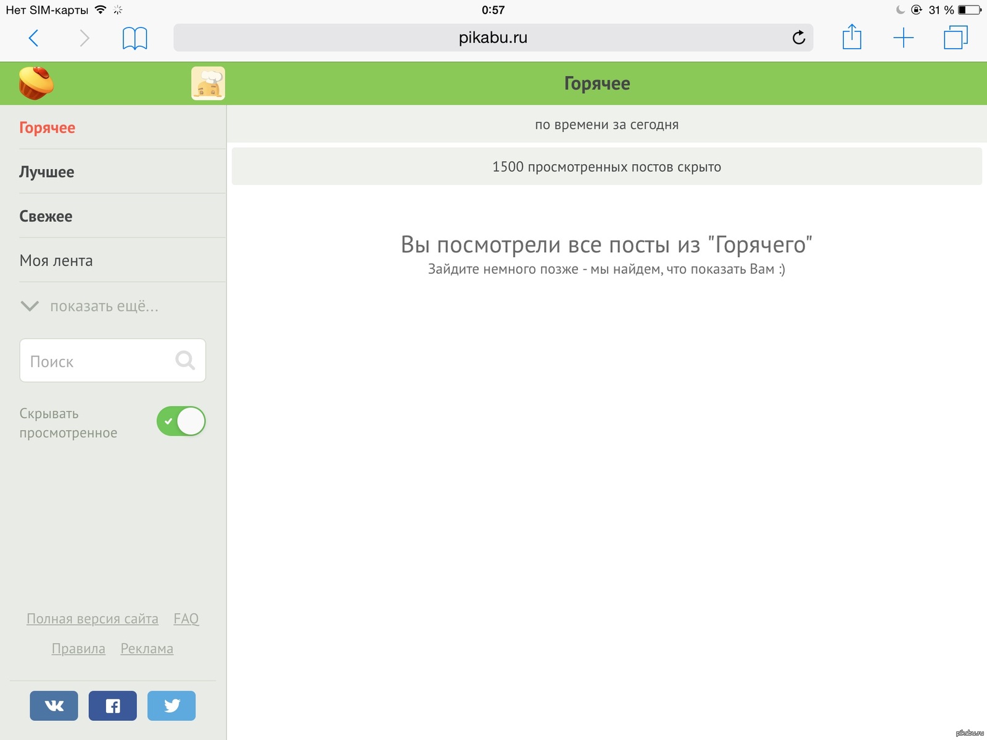The image size is (987, 740).
Task: Add a new Safari tab with plus
Action: tap(903, 38)
